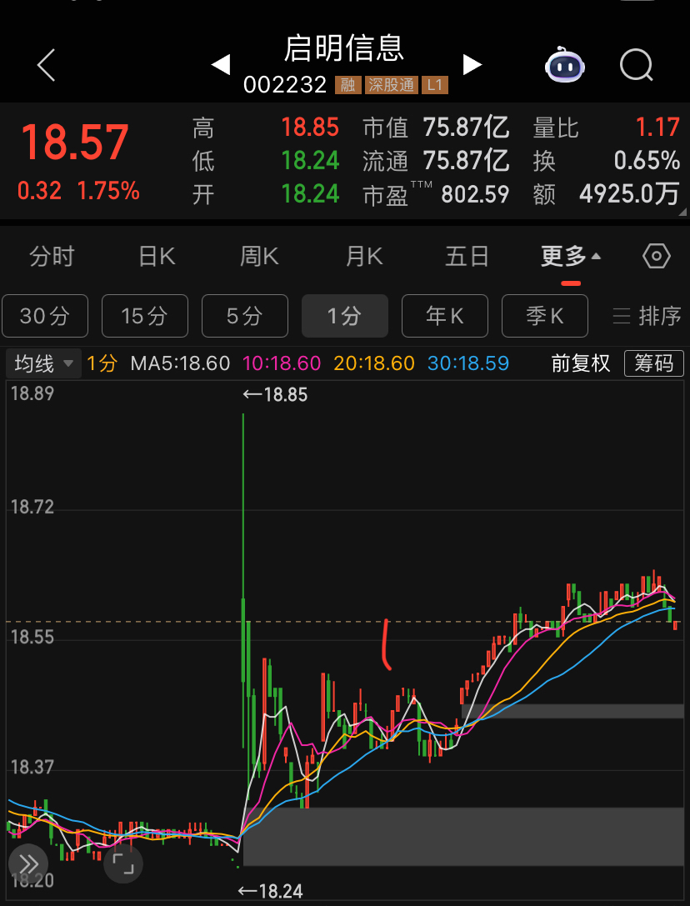The height and width of the screenshot is (906, 690).
Task: Select the 年K period button
Action: coord(445,316)
